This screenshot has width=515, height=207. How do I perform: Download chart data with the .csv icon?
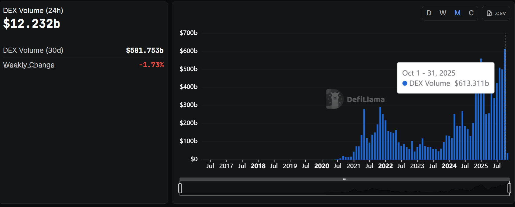tap(489, 13)
